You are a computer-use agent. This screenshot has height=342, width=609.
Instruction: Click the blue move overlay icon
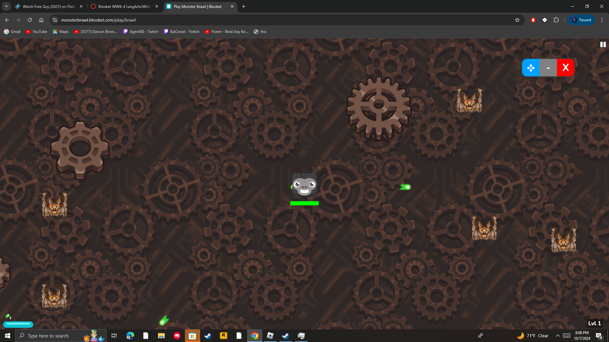point(531,68)
